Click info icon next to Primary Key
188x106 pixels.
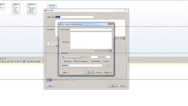click(x=71, y=62)
